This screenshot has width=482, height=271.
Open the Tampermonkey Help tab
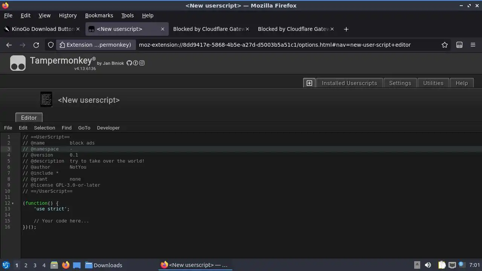(462, 83)
